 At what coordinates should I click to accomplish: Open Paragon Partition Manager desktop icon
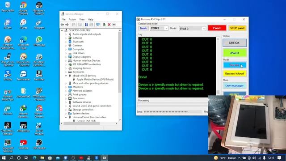coord(8,42)
